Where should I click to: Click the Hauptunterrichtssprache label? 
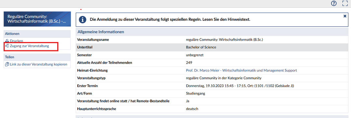97,109
